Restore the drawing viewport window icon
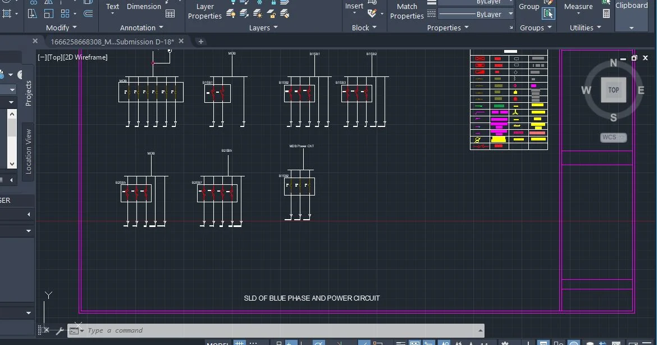 pos(634,58)
